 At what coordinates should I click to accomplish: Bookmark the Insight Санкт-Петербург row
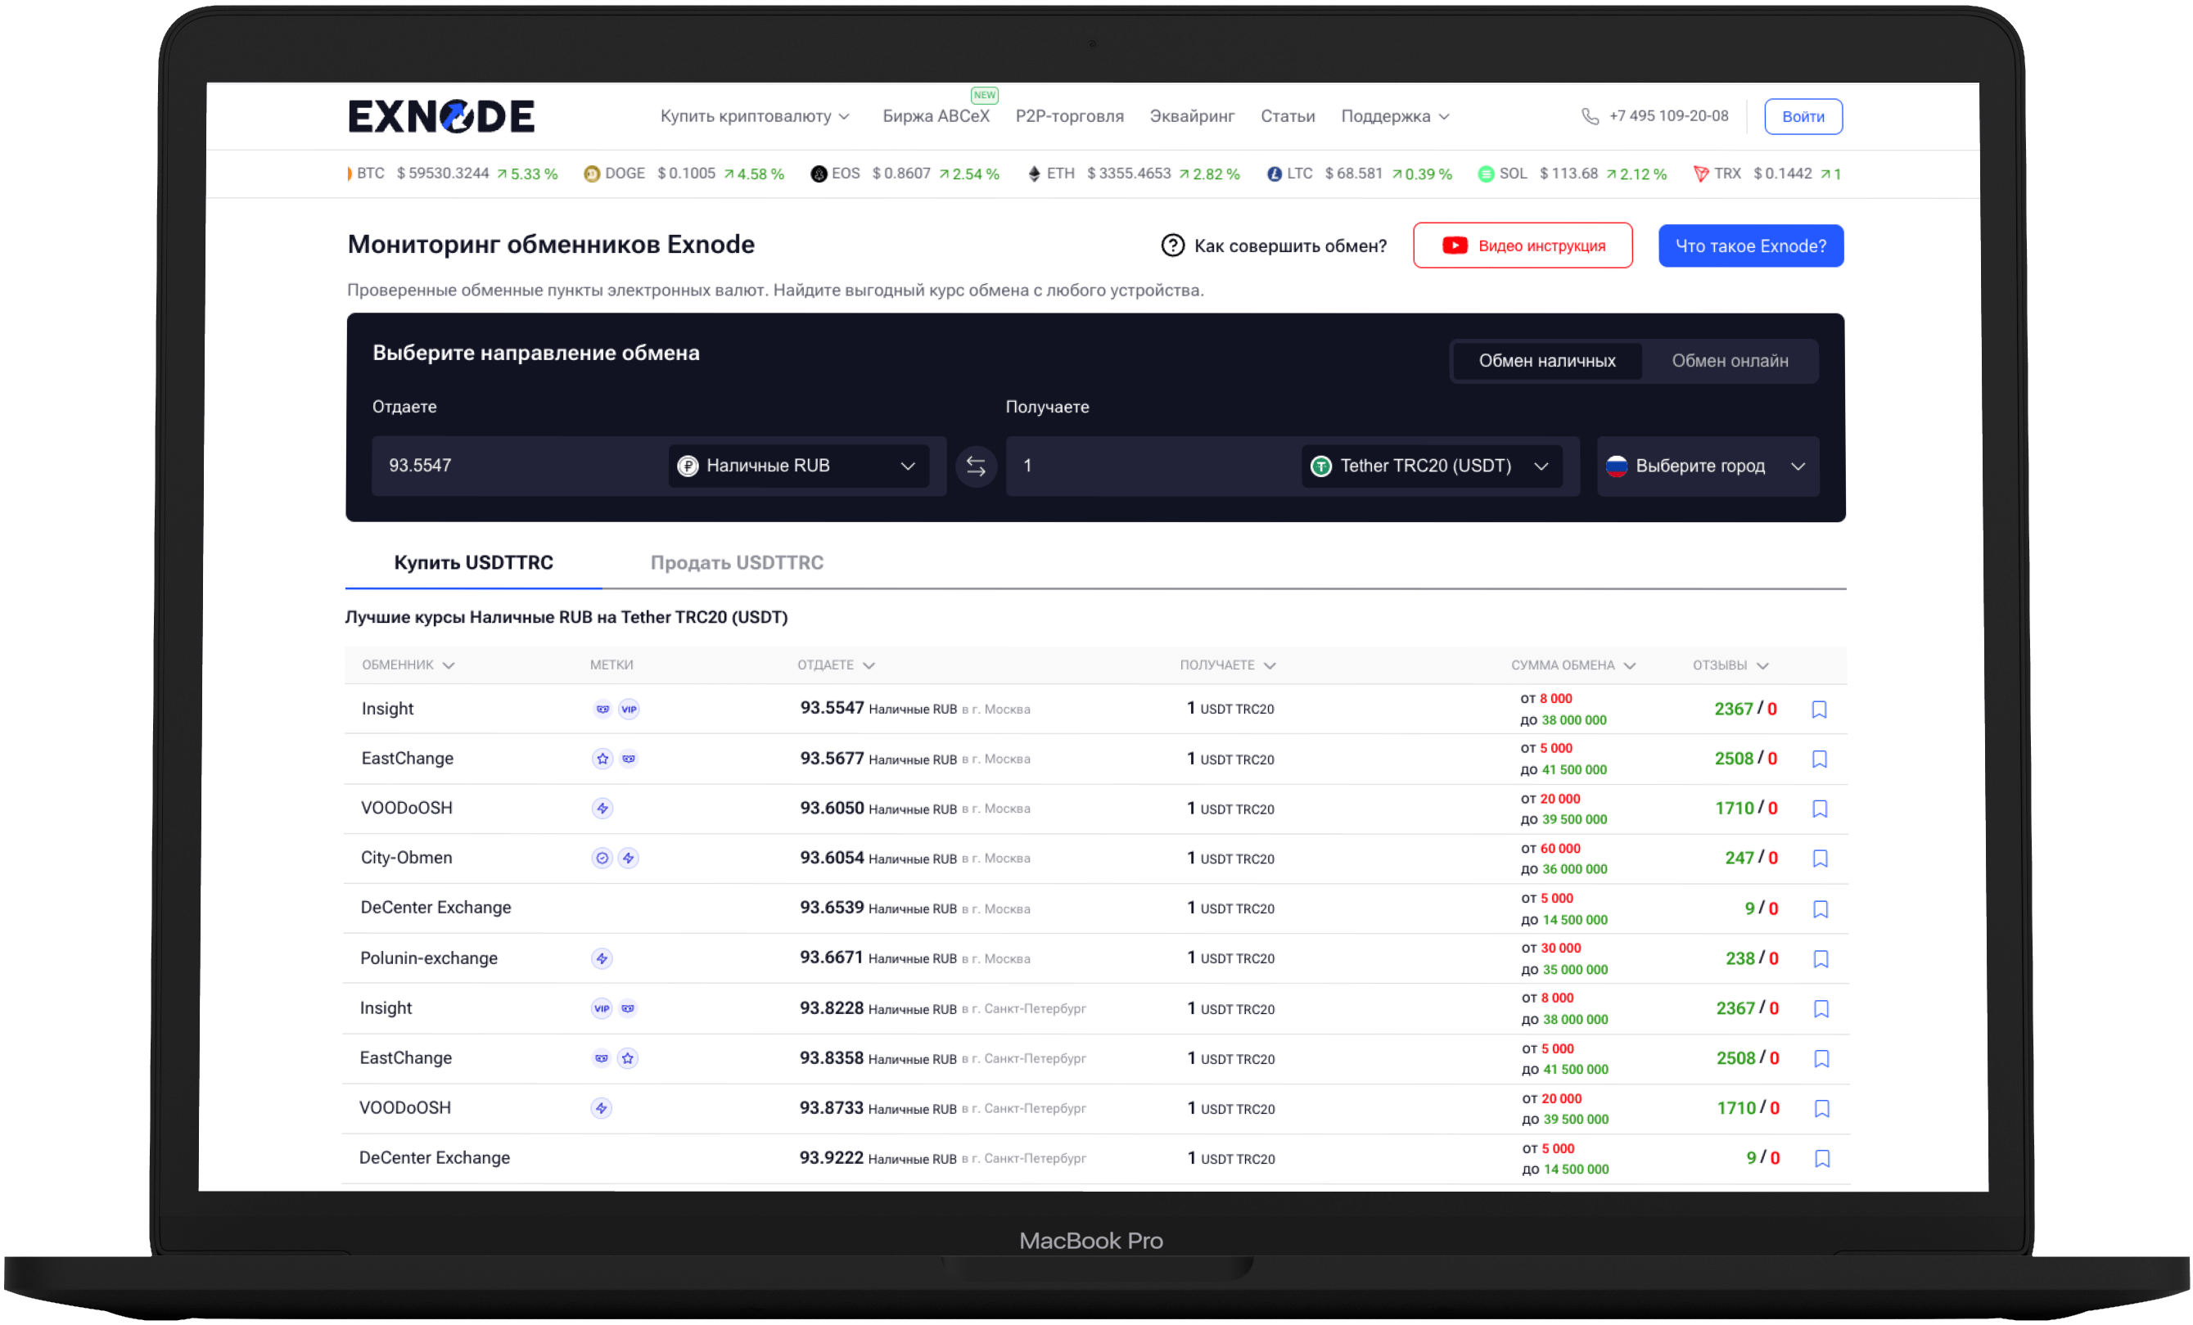click(x=1821, y=1009)
